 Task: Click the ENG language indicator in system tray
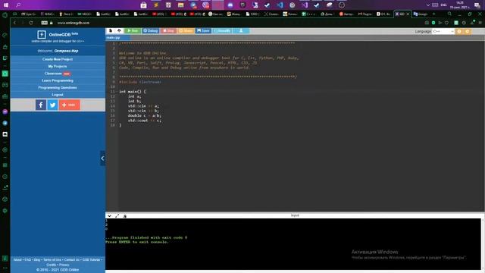tap(443, 5)
